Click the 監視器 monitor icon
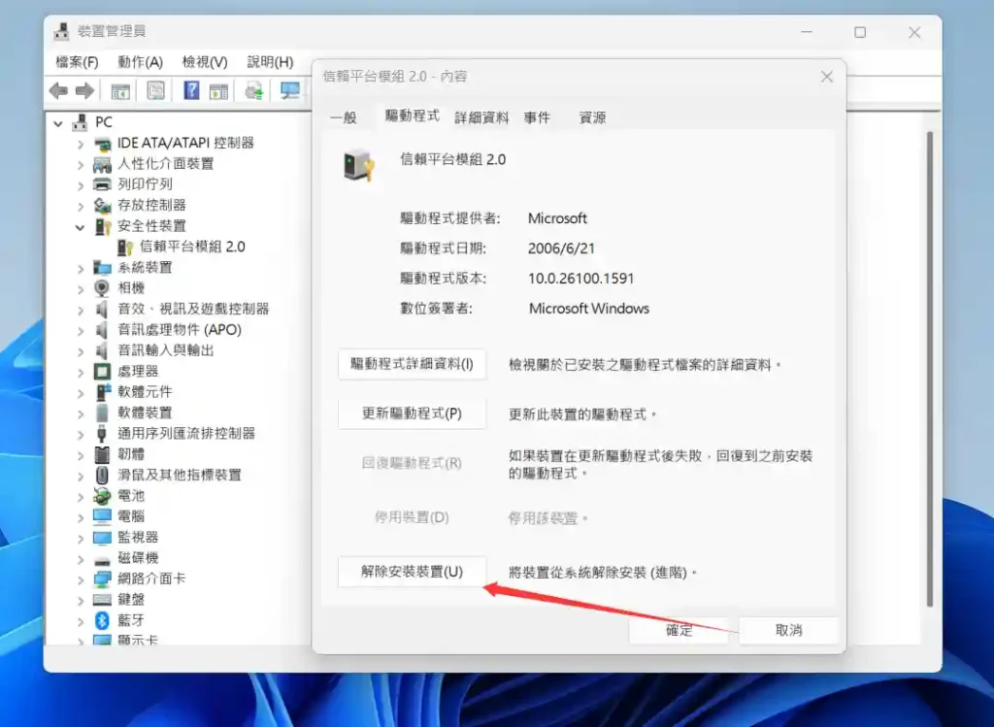The image size is (994, 727). 102,538
